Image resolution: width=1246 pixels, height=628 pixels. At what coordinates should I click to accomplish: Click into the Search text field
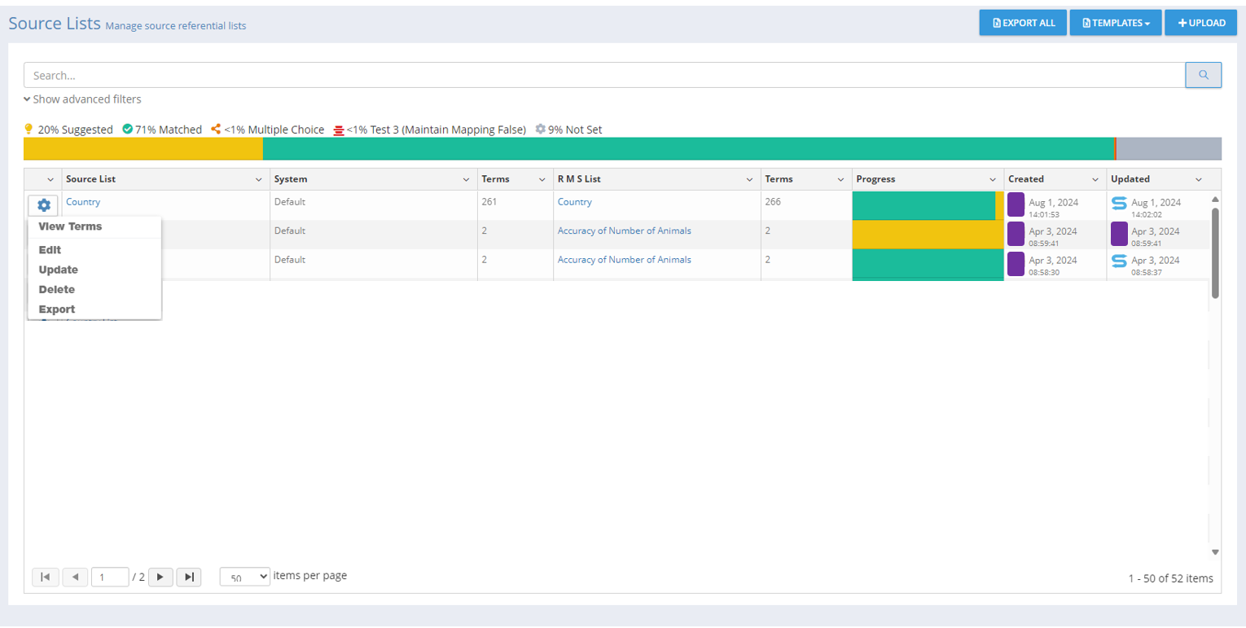point(603,75)
